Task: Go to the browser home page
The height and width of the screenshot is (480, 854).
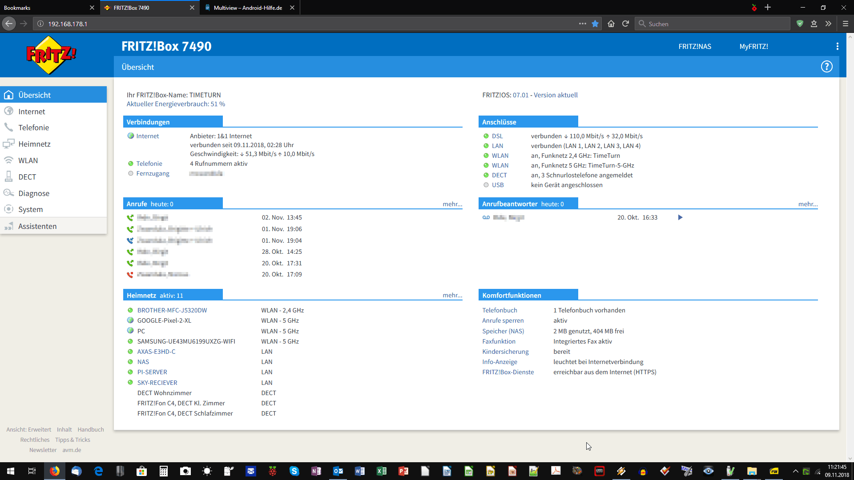Action: click(611, 24)
